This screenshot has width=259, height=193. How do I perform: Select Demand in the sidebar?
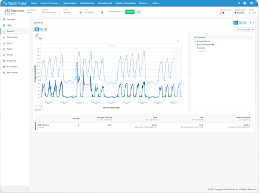tap(10, 31)
